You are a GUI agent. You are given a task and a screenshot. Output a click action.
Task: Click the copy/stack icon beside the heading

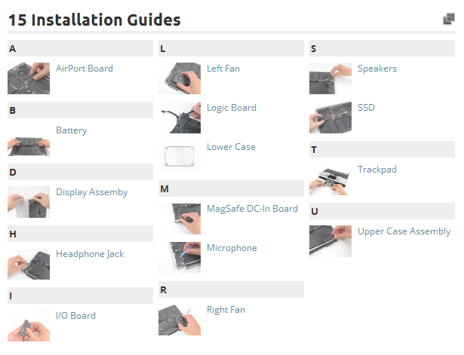point(449,19)
